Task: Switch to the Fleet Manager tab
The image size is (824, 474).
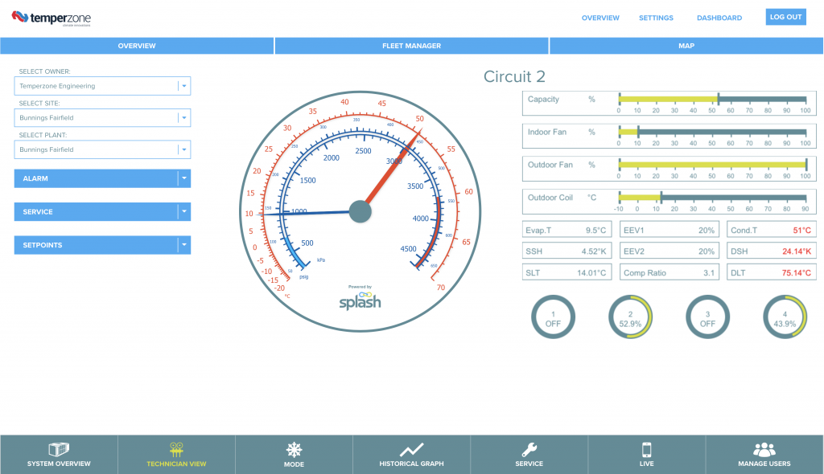Action: tap(411, 46)
